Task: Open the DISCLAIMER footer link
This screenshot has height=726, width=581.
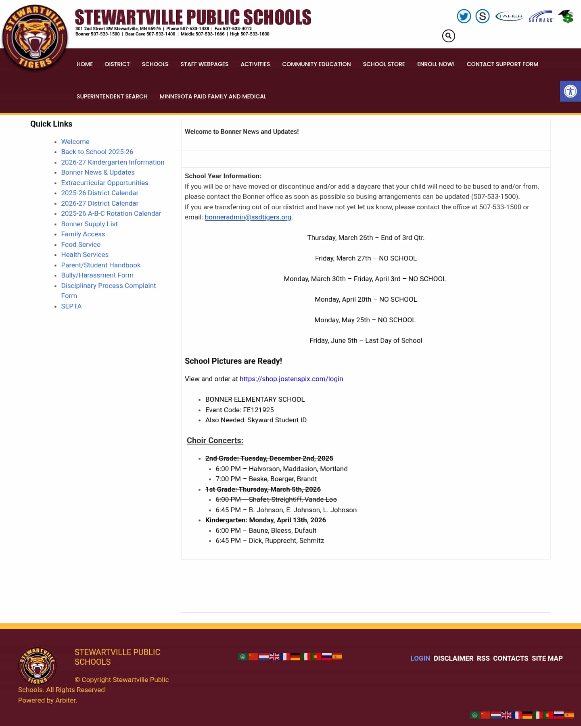Action: 454,658
